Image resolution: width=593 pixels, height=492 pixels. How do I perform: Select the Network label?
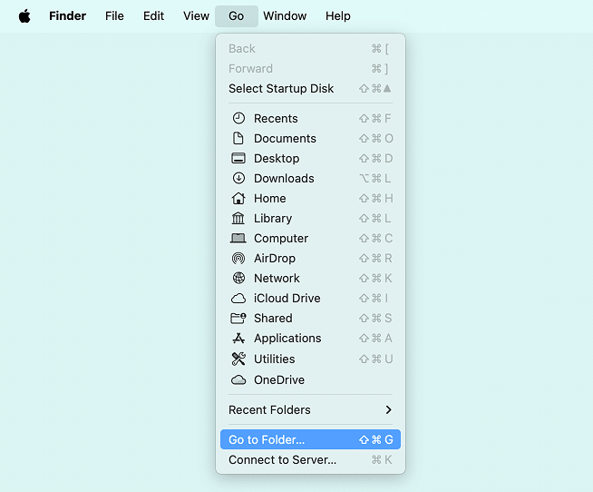tap(277, 279)
